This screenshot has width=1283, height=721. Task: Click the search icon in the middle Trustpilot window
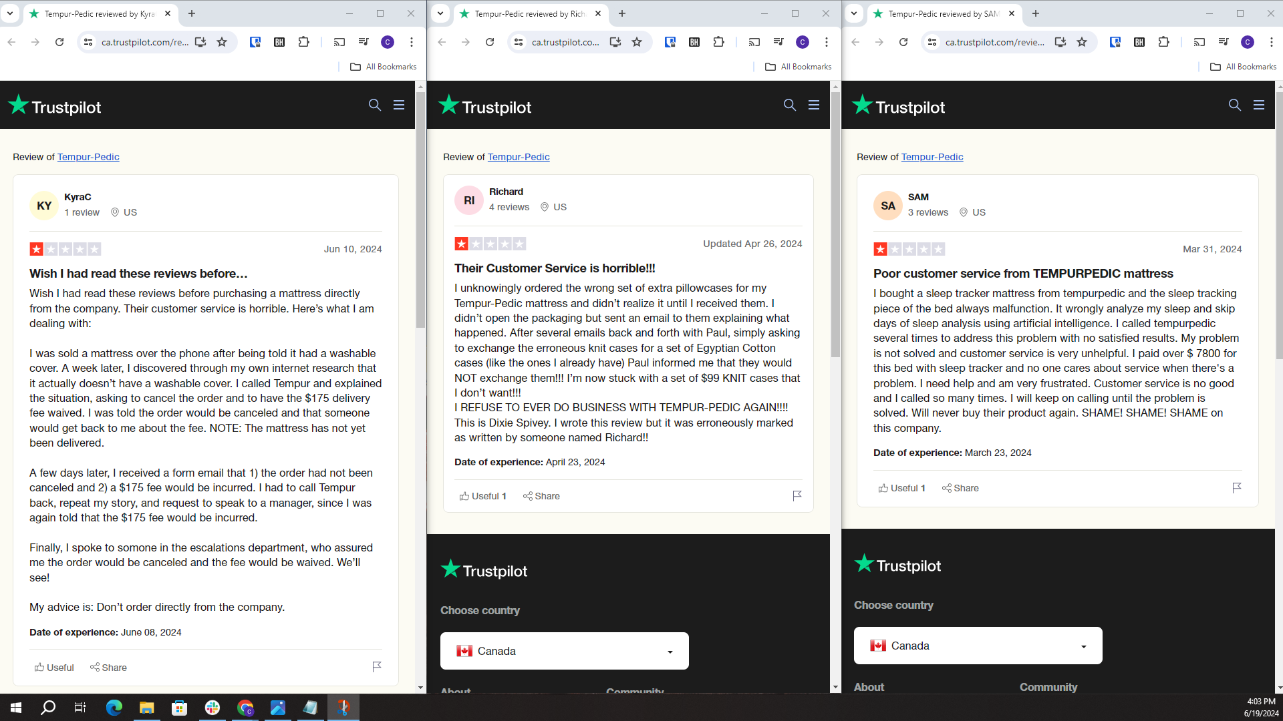(x=790, y=105)
